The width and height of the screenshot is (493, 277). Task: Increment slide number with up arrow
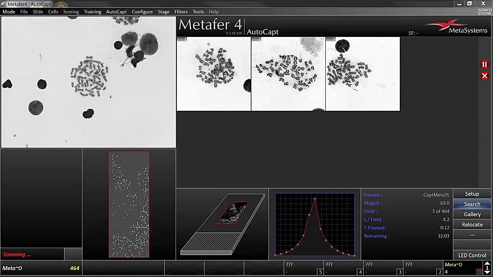point(487,264)
